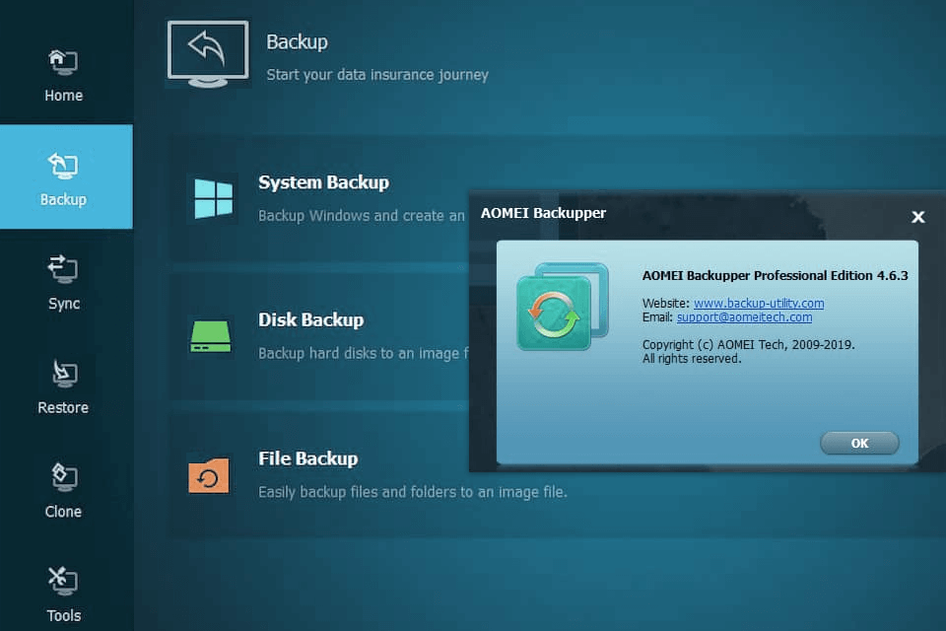Click the 'AOMEI Backupper' dialog title

tap(543, 213)
